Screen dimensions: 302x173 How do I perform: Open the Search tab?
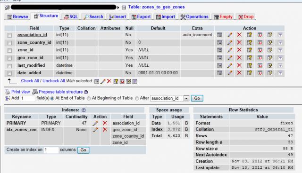pyautogui.click(x=93, y=16)
